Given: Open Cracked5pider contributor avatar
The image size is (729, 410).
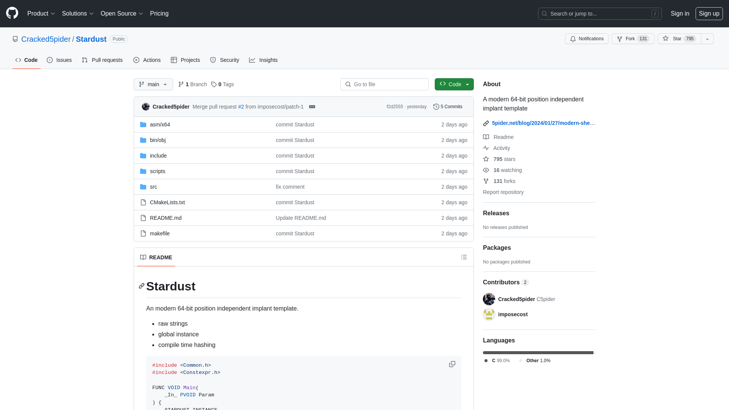Looking at the screenshot, I should tap(489, 299).
